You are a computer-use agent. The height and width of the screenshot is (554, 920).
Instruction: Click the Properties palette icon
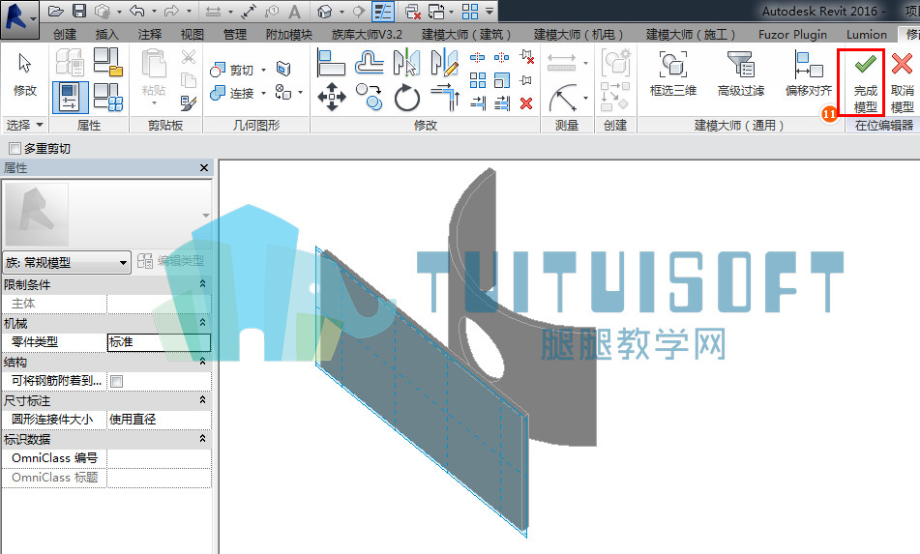click(x=70, y=98)
